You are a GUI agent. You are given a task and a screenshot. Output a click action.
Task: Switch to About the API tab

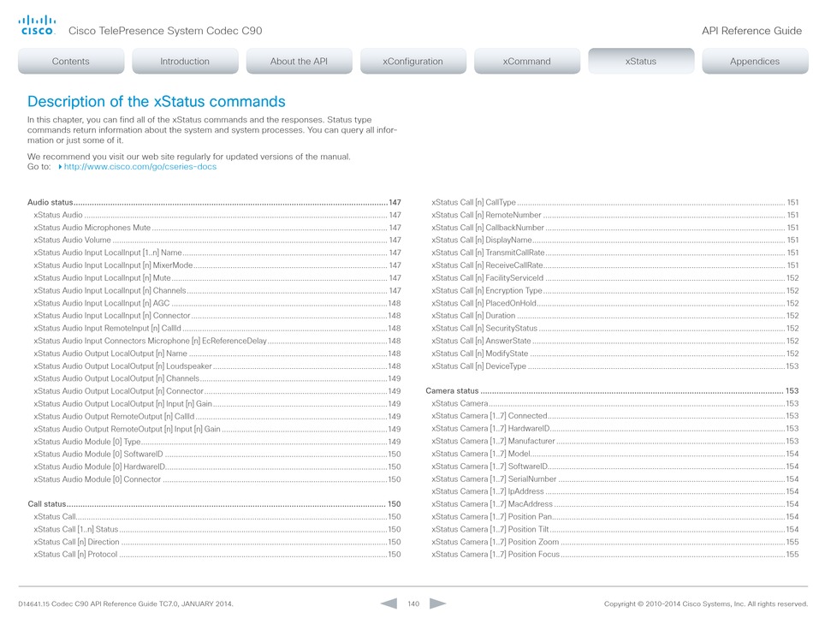coord(300,61)
